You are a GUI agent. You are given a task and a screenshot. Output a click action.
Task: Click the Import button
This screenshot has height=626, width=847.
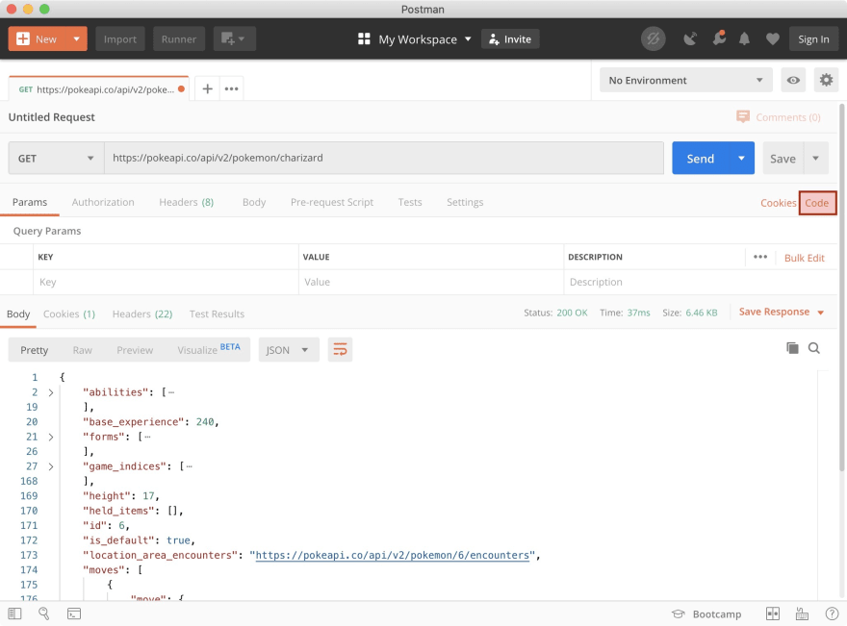coord(120,38)
